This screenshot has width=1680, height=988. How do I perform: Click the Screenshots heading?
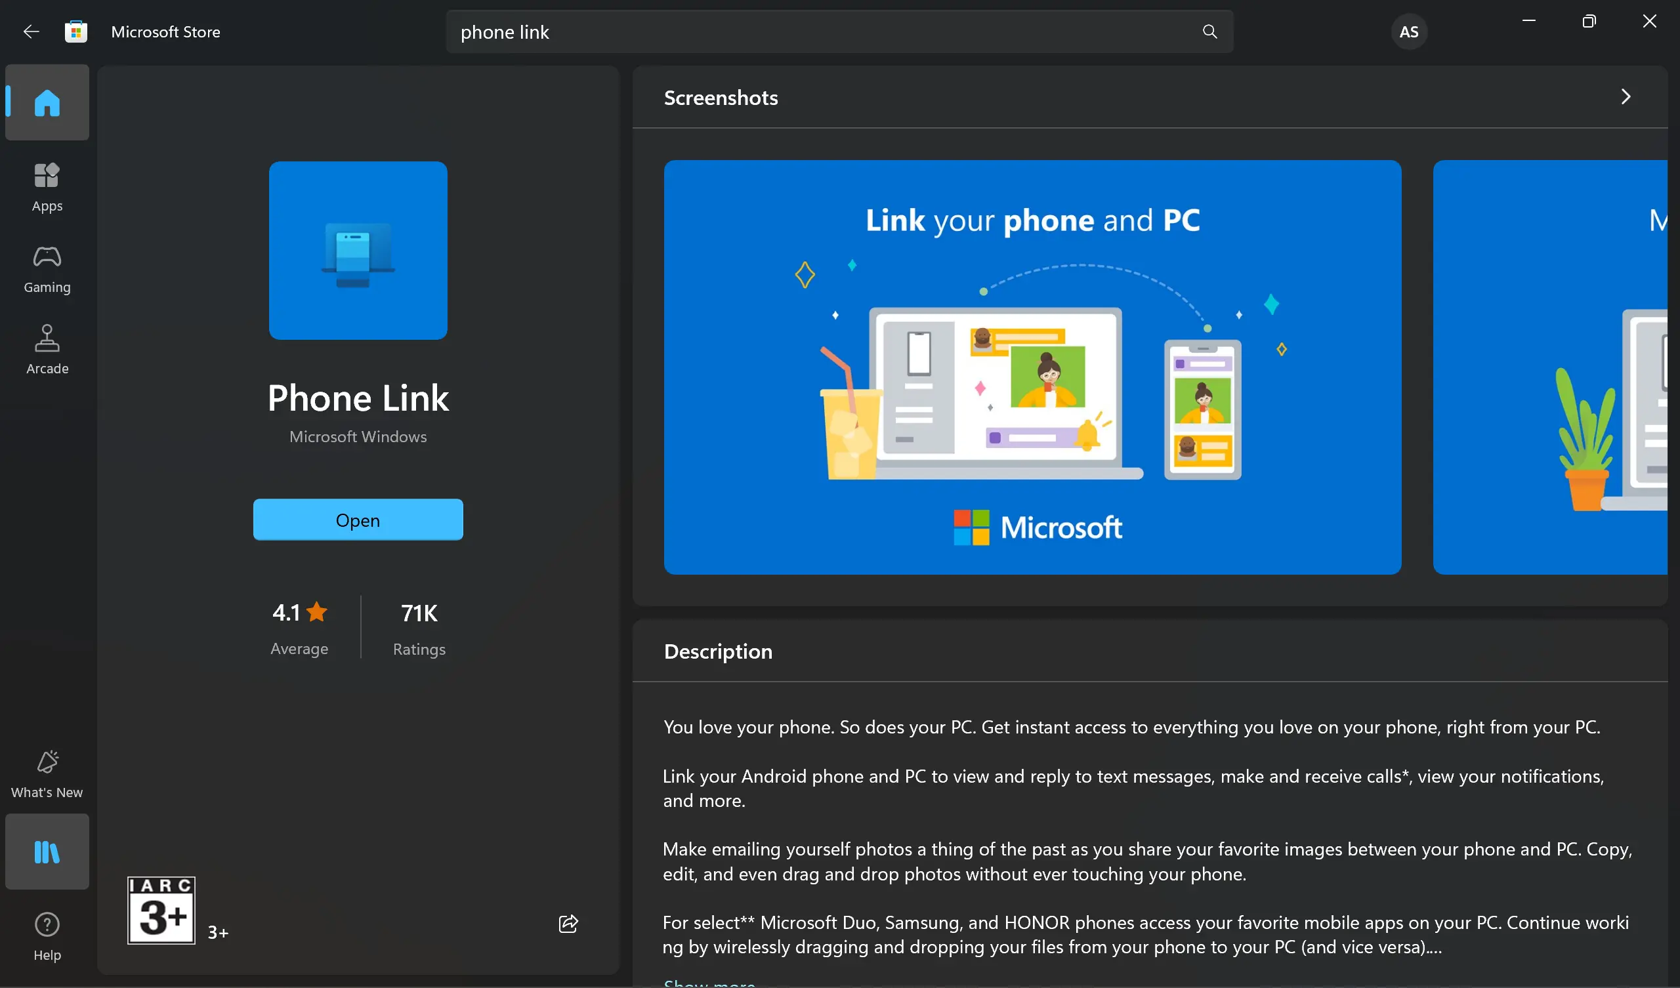pos(721,97)
